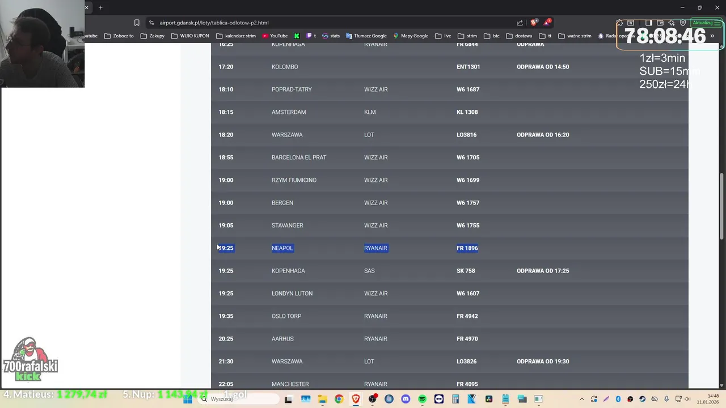Click OSLO TORP destination text
This screenshot has height=408, width=726.
tap(286, 316)
